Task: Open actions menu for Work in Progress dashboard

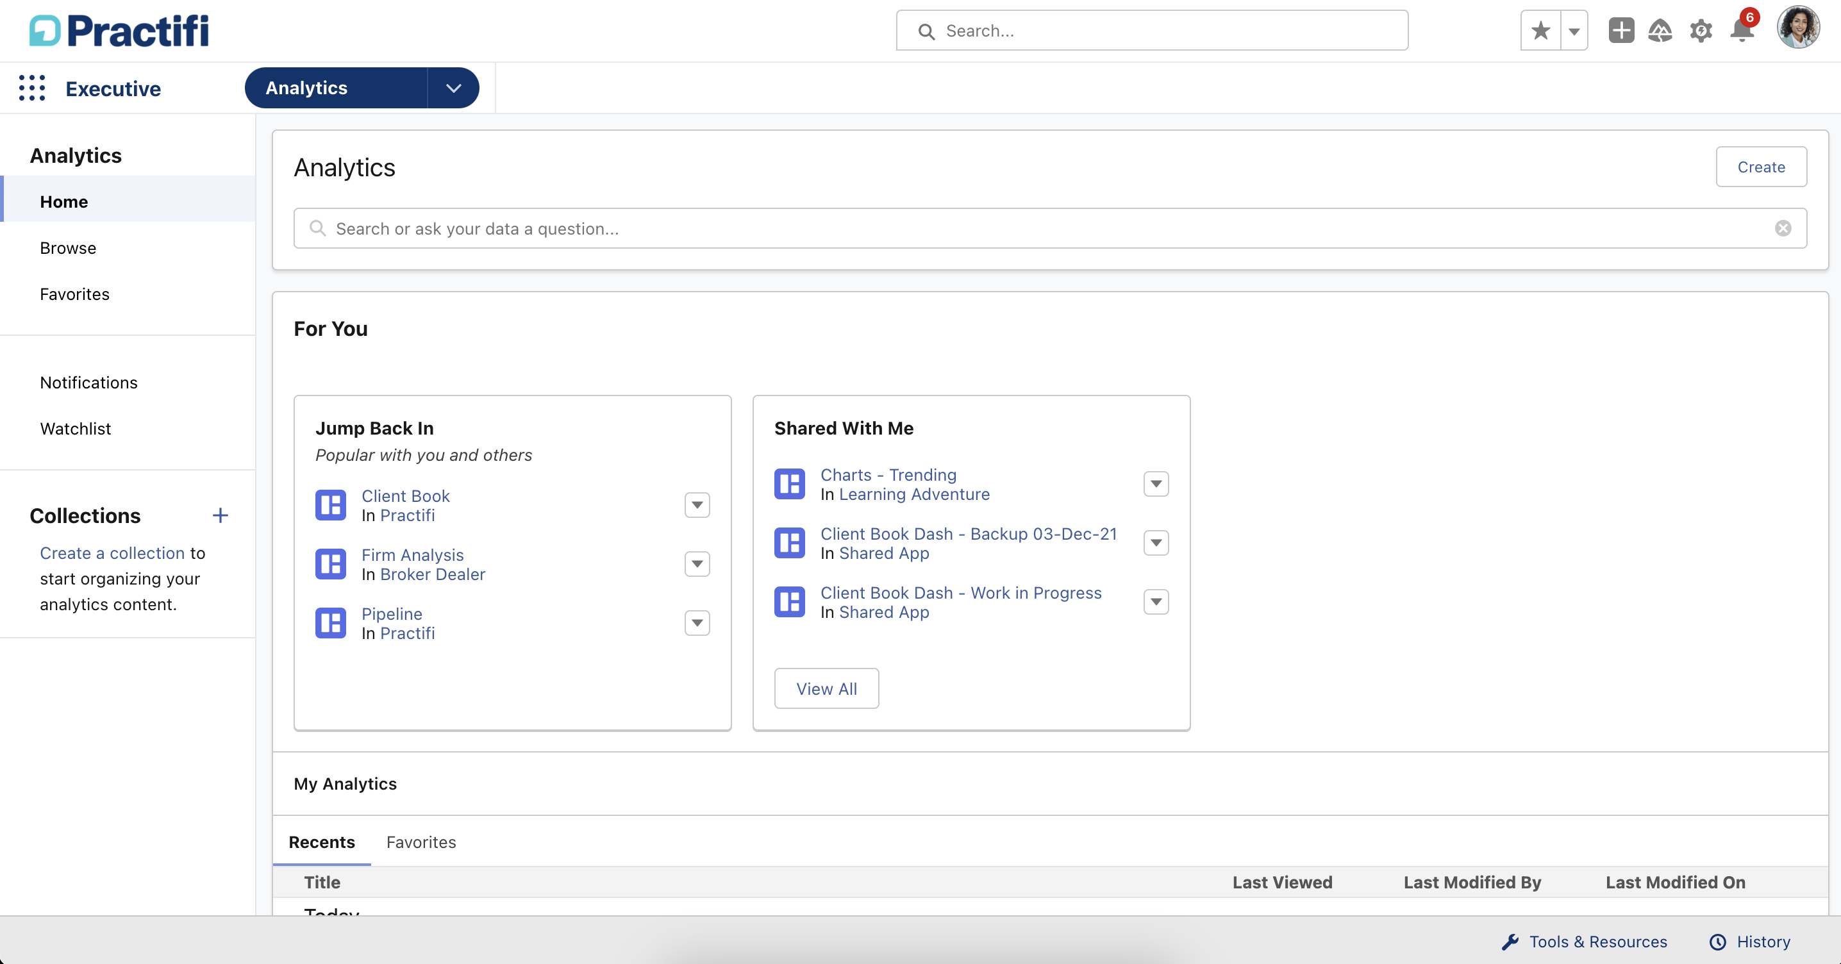Action: click(x=1156, y=602)
